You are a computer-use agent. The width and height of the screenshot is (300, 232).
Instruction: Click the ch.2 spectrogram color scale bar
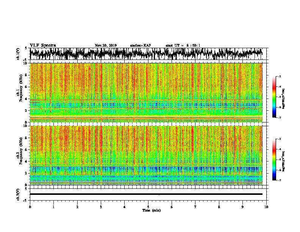[274, 160]
